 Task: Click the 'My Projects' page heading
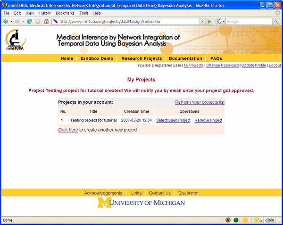141,80
